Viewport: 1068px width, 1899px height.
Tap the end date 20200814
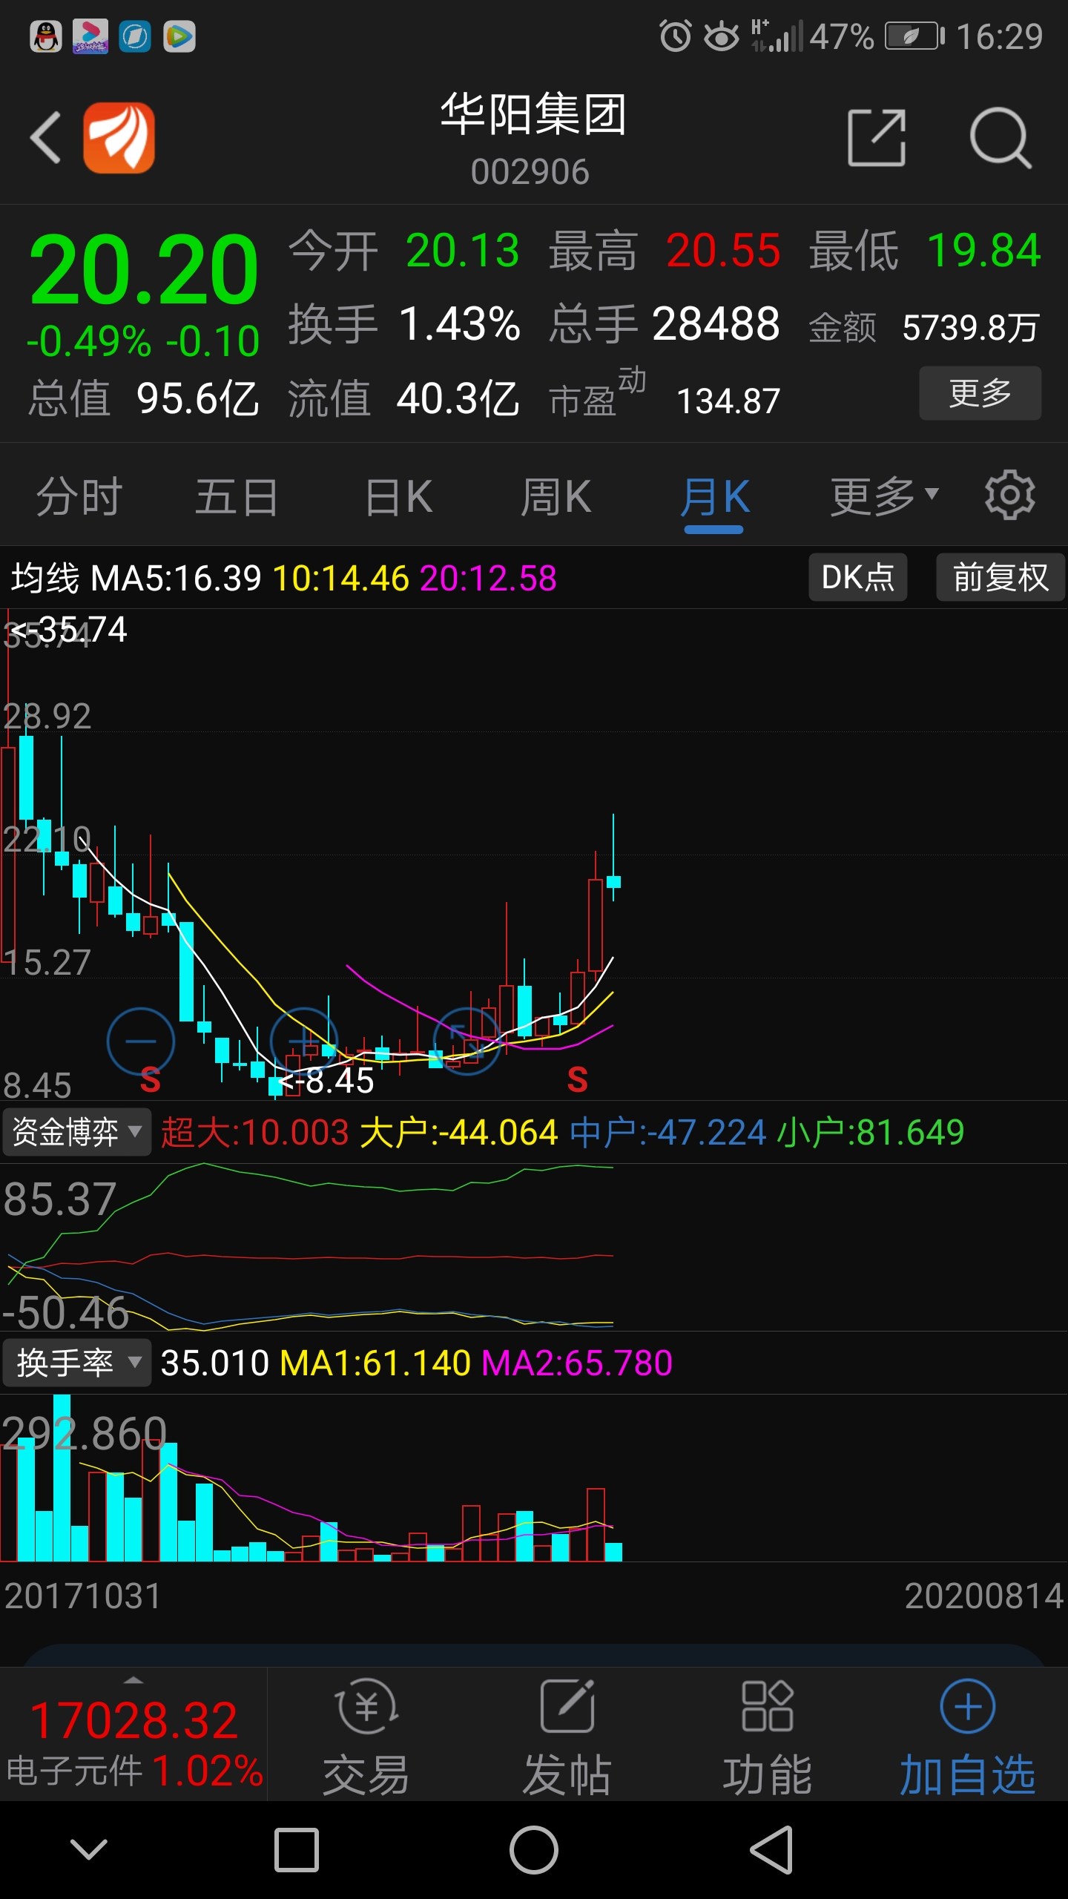point(984,1596)
